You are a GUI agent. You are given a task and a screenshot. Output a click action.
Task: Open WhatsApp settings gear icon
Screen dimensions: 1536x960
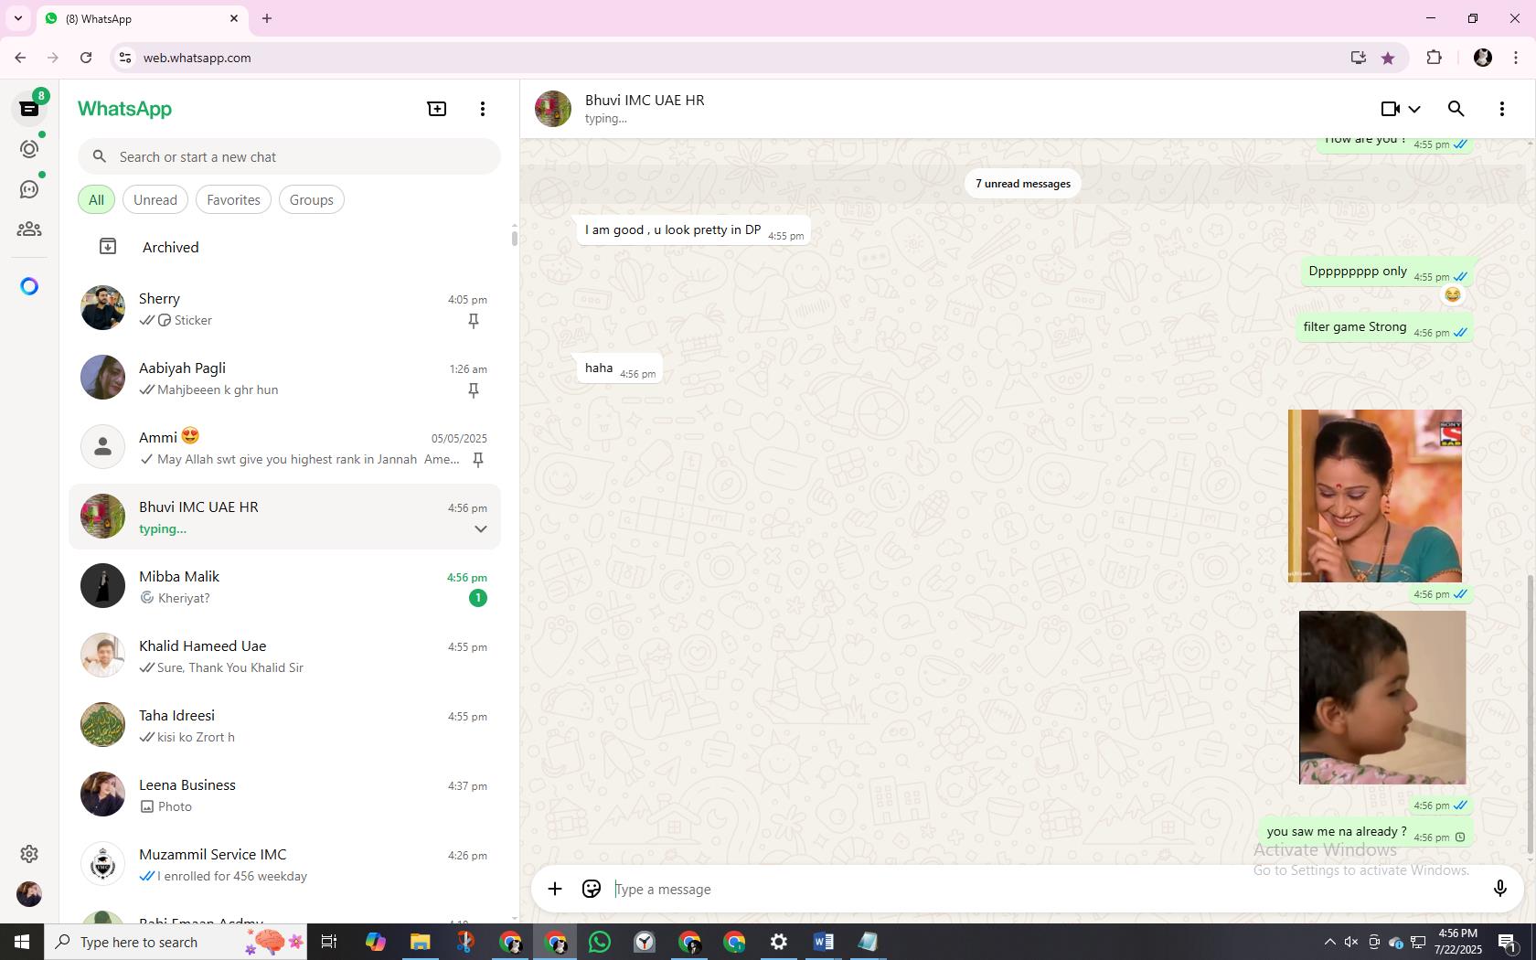point(29,854)
